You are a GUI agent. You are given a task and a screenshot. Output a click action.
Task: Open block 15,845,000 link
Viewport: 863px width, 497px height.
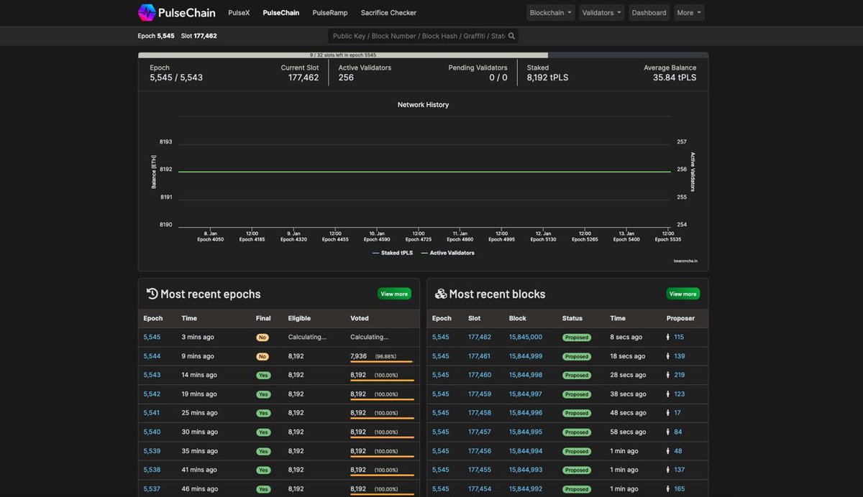(x=526, y=338)
